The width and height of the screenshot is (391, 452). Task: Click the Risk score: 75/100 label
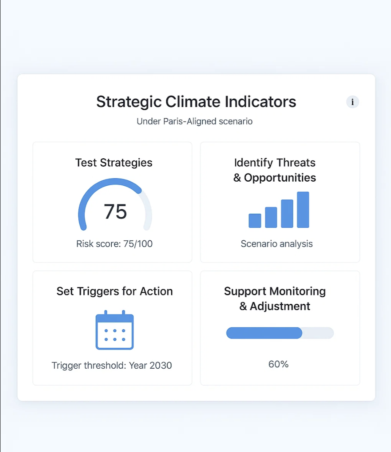click(113, 244)
